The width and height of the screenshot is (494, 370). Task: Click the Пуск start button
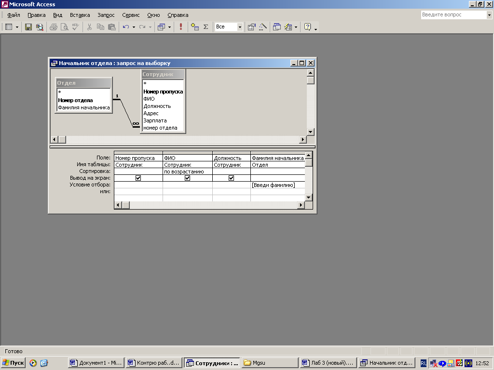click(x=13, y=363)
